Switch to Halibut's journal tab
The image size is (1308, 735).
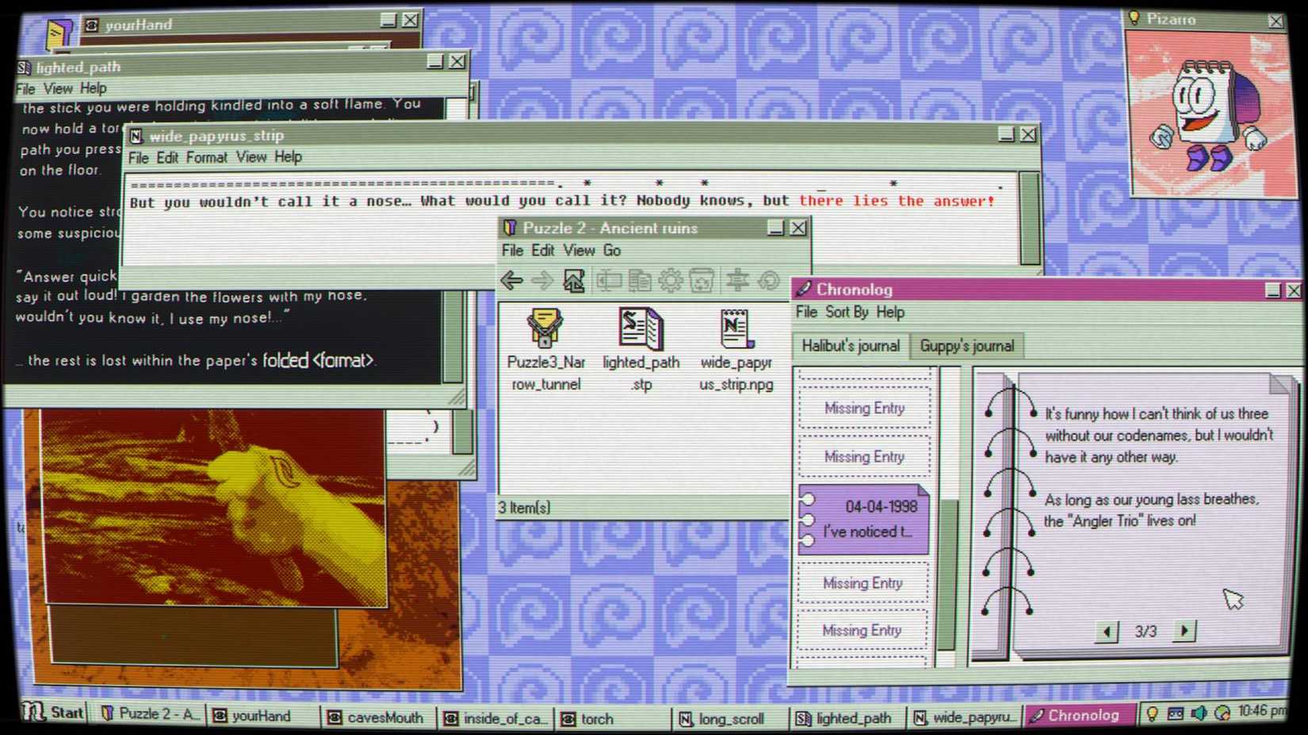(x=851, y=346)
